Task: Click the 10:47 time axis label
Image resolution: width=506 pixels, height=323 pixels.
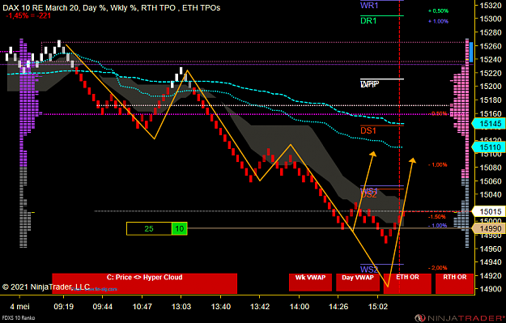Action: [x=142, y=306]
